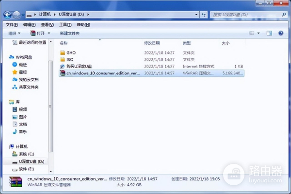Viewport: 291px width, 194px height.
Task: Click the navigation pane scrollbar thumb
Action: [x=50, y=106]
